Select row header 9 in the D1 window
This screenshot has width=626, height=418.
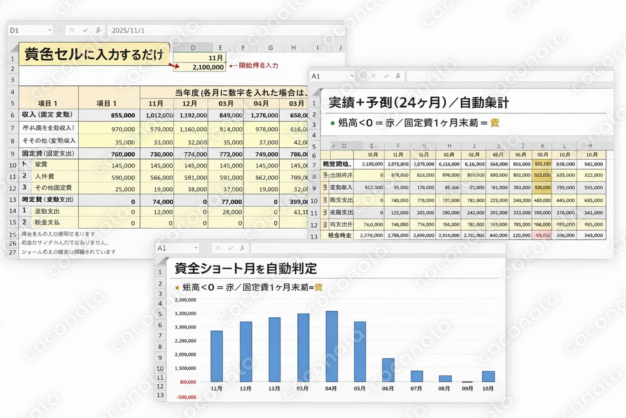(13, 154)
